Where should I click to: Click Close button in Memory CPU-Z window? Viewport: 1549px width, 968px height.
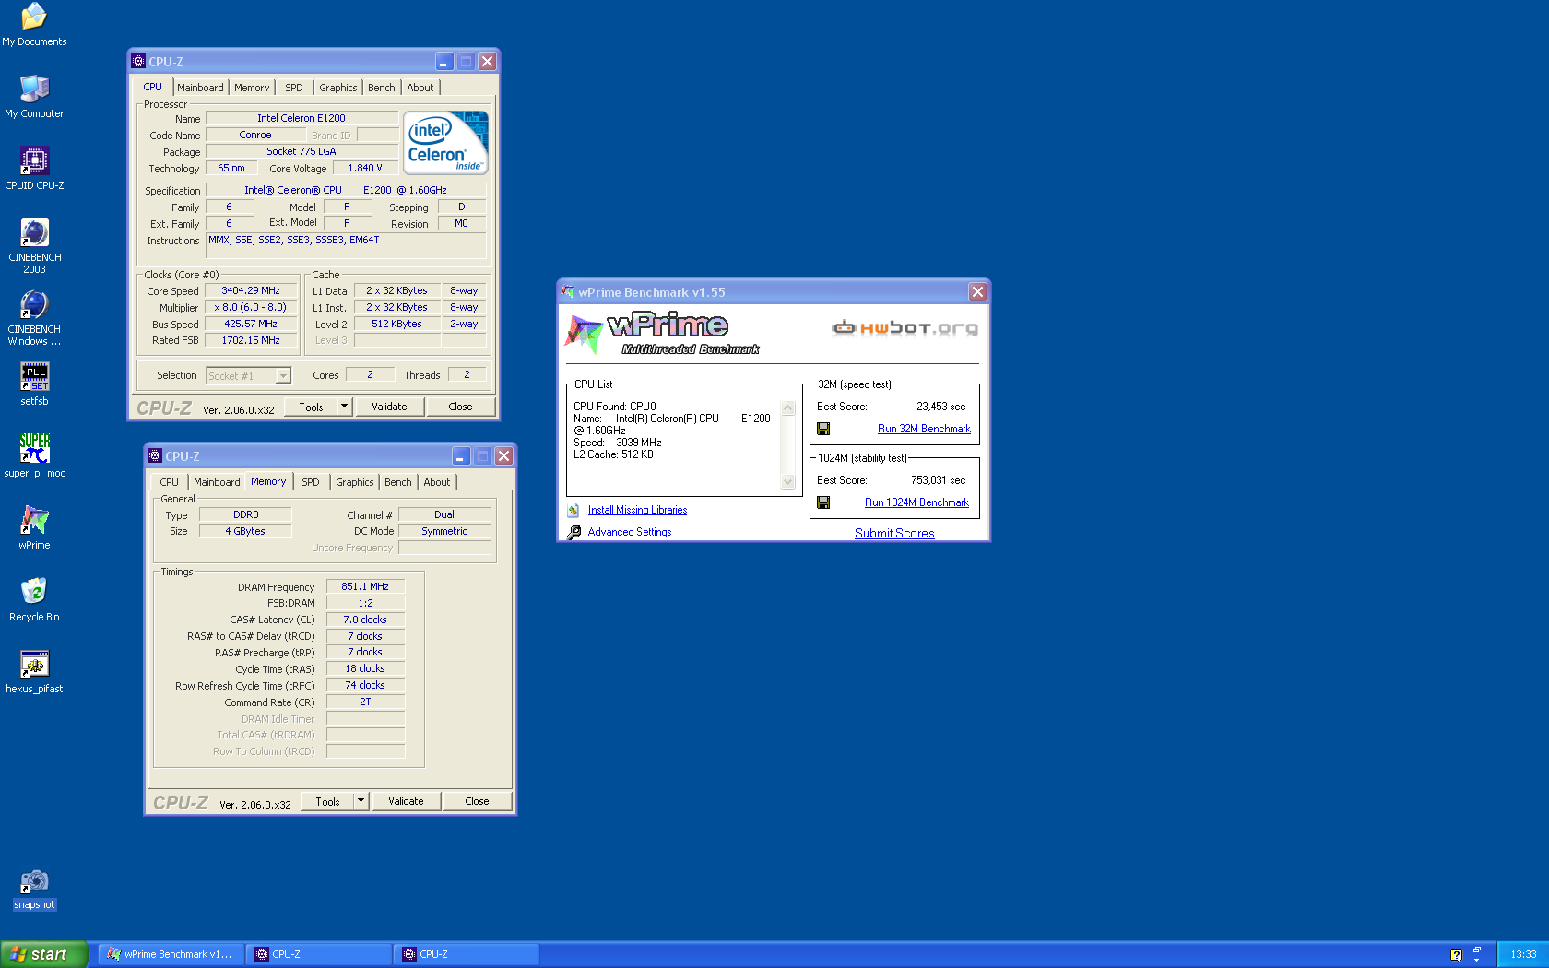tap(477, 801)
